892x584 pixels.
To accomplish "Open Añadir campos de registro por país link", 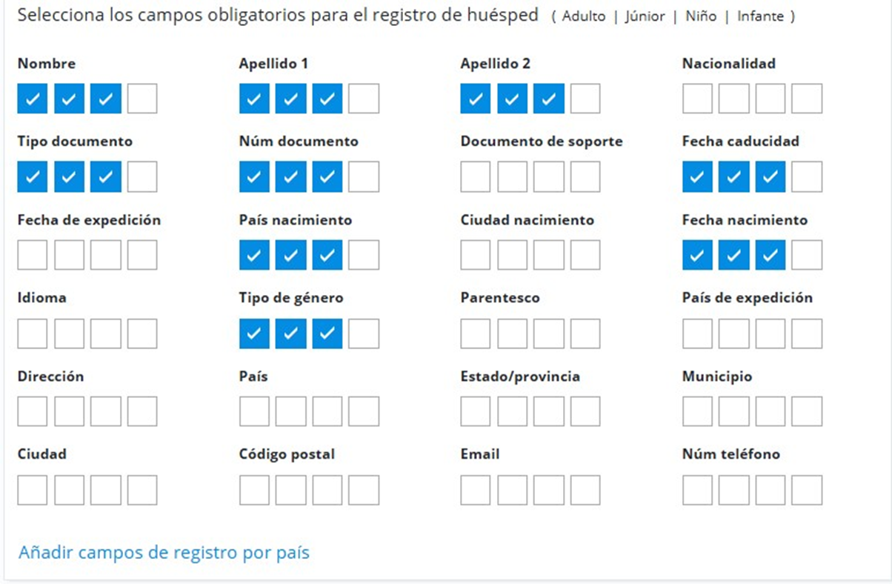I will click(x=164, y=552).
